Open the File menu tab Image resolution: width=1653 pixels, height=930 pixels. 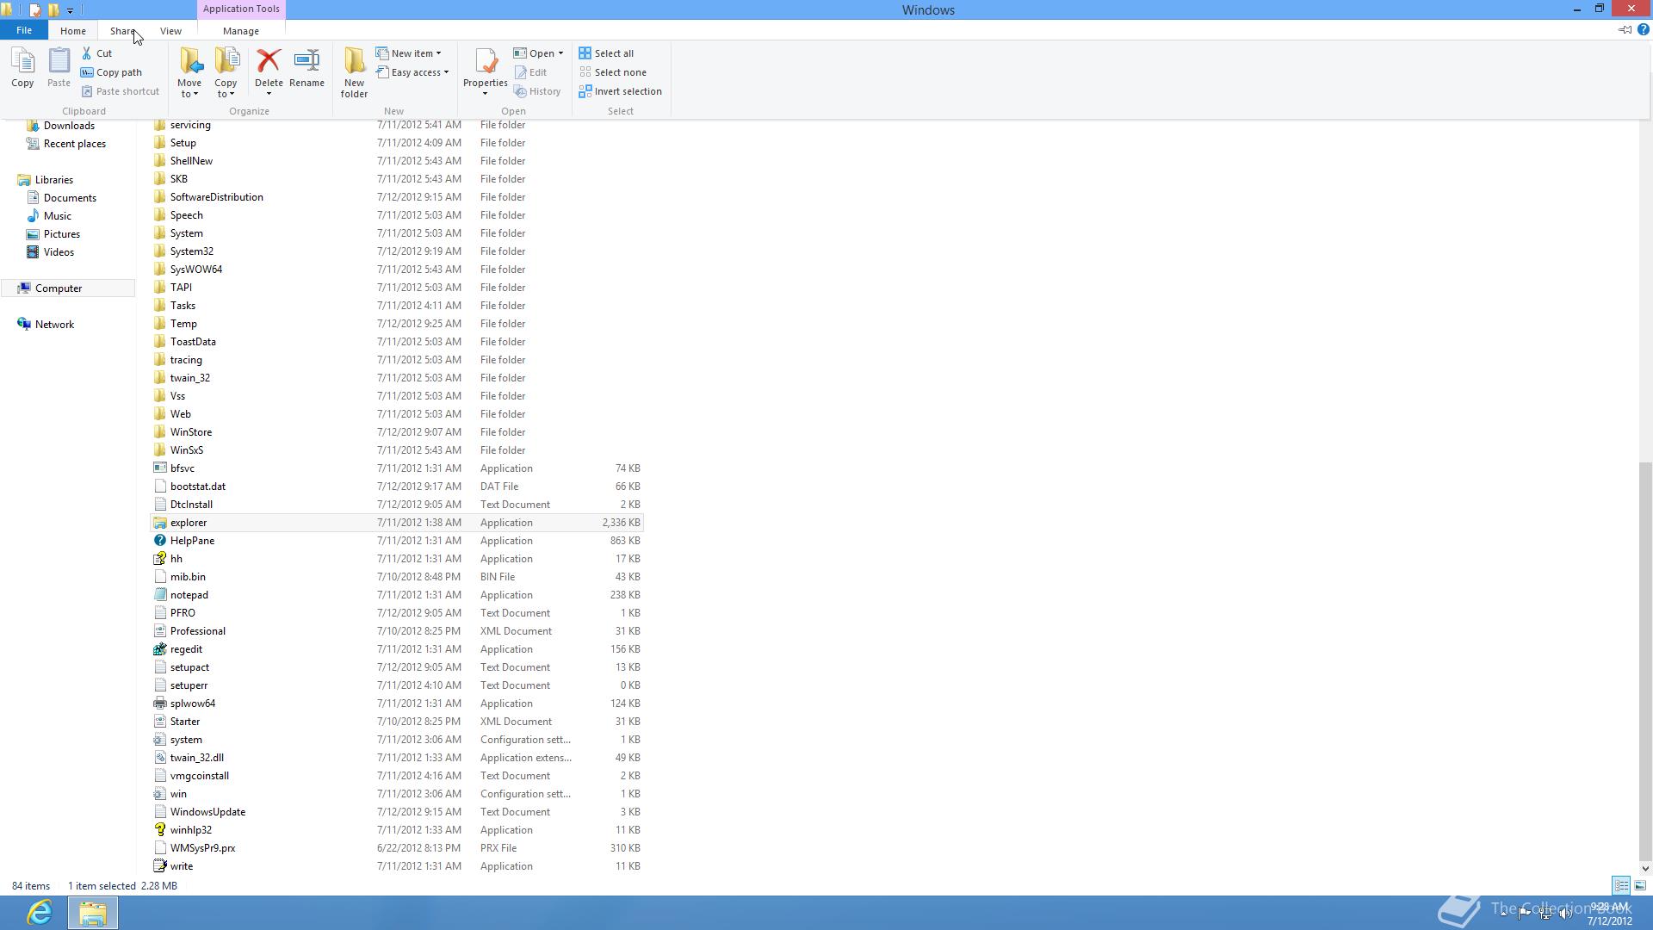click(x=24, y=30)
